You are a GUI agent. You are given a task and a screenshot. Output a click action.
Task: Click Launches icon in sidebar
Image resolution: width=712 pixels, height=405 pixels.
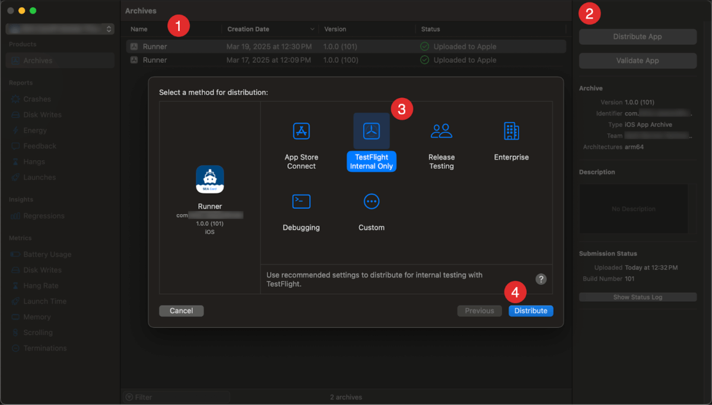pos(15,177)
